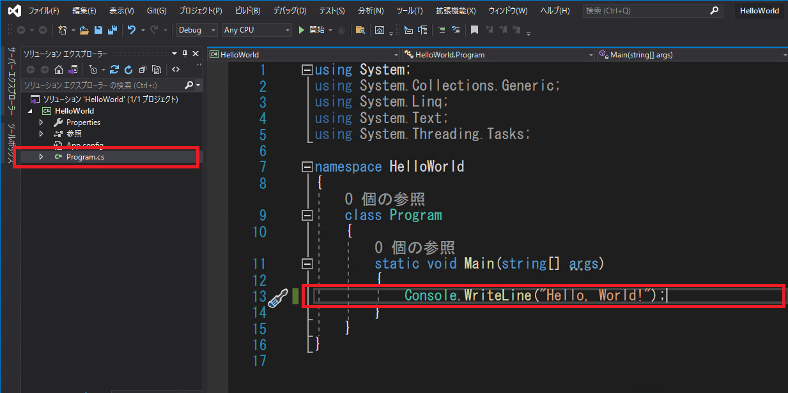788x393 pixels.
Task: Toggle a bookmark with the bookmark icon
Action: coord(474,30)
